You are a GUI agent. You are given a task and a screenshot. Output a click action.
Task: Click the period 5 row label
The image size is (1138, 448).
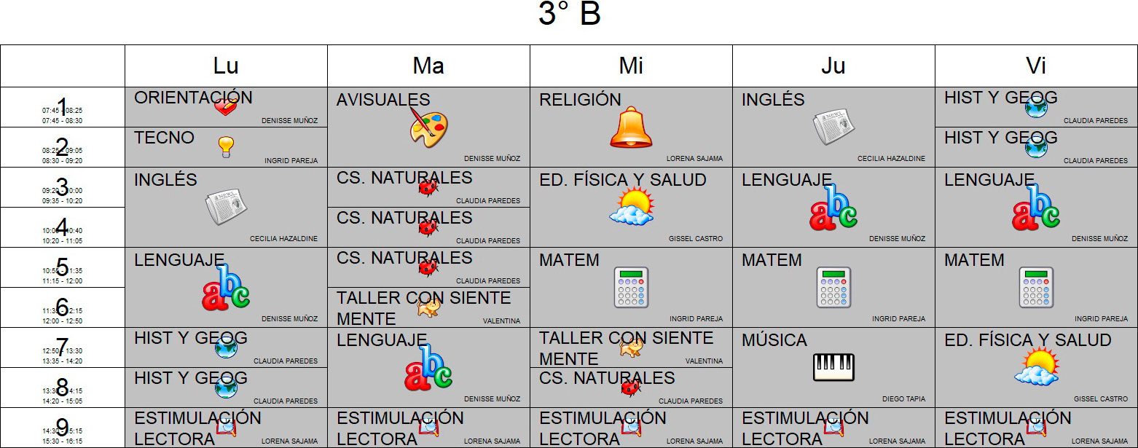point(63,267)
